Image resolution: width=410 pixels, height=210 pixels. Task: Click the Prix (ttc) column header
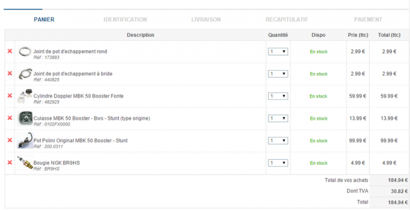(x=358, y=35)
